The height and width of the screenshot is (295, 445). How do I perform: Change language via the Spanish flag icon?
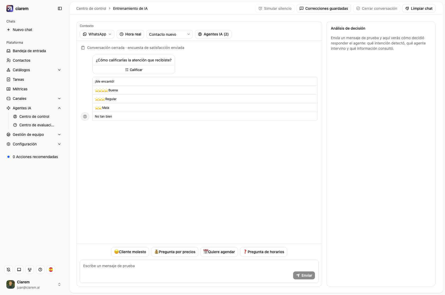(x=51, y=270)
